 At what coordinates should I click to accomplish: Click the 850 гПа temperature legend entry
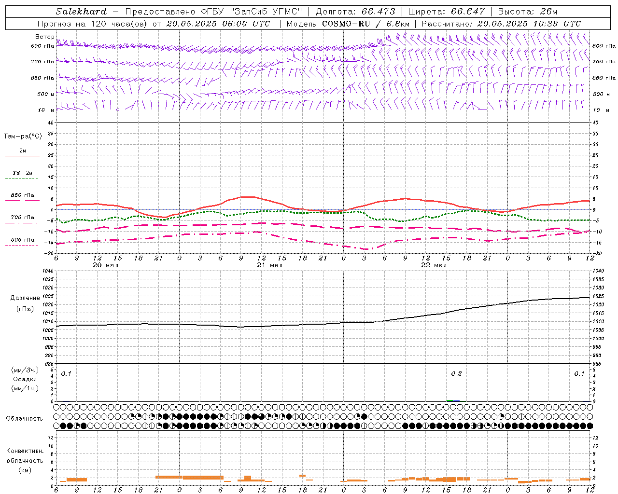click(x=22, y=195)
